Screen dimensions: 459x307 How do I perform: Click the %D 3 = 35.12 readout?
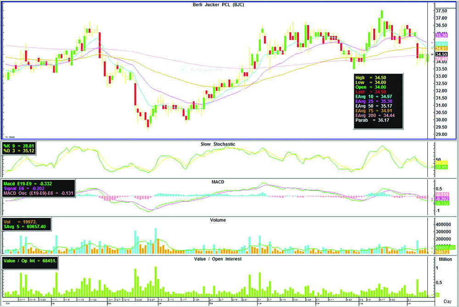[x=19, y=151]
